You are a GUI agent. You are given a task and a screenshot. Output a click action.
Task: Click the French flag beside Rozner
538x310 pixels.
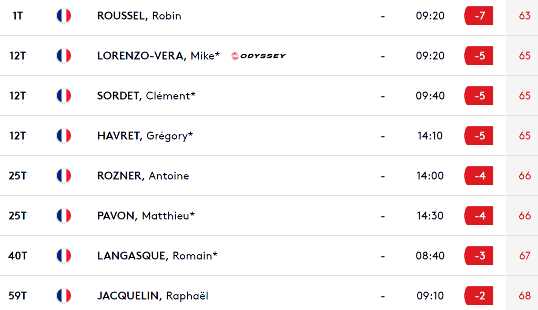point(64,176)
